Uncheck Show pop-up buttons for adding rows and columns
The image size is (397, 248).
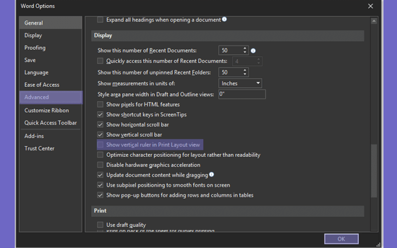pyautogui.click(x=100, y=195)
